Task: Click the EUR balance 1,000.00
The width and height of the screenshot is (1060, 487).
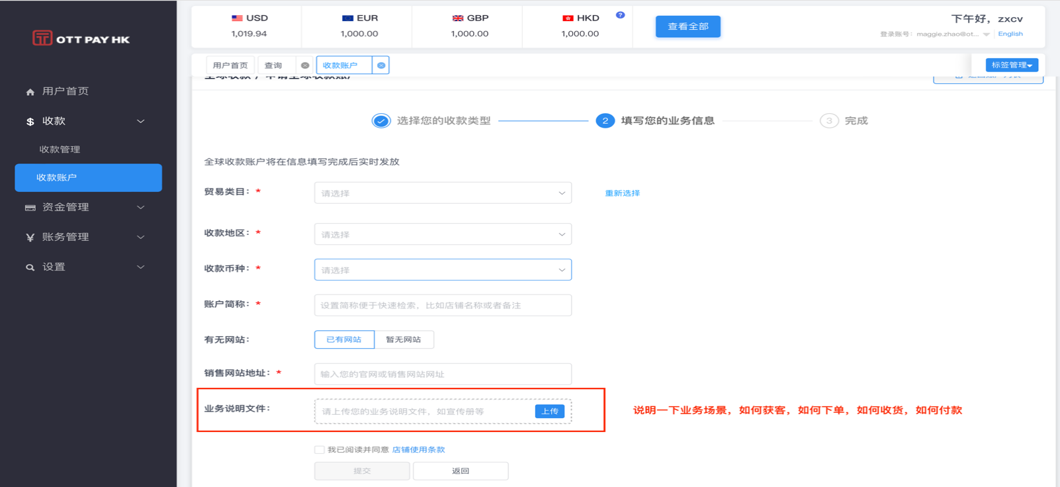Action: pyautogui.click(x=359, y=34)
